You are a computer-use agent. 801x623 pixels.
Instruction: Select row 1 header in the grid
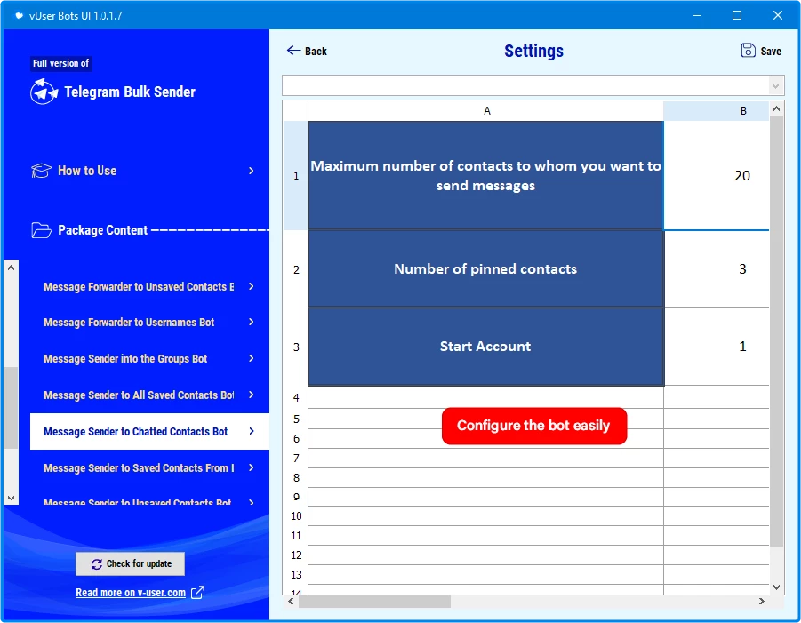click(296, 176)
